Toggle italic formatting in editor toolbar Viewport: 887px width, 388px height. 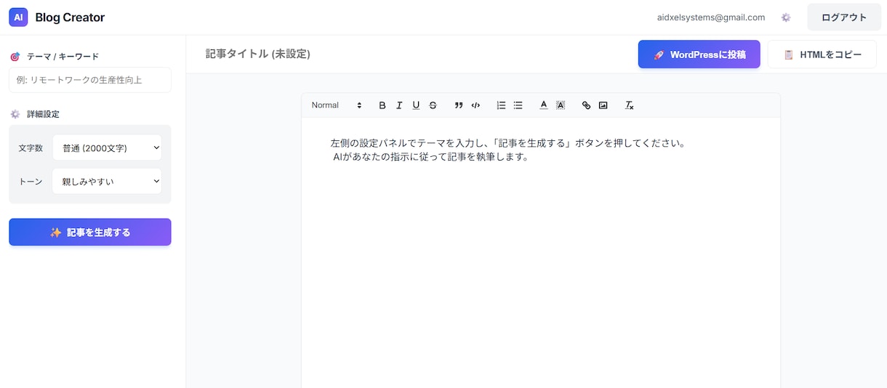point(399,105)
